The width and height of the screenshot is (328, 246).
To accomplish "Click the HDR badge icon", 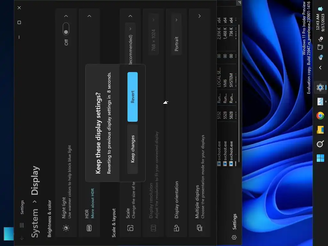I will tap(89, 228).
